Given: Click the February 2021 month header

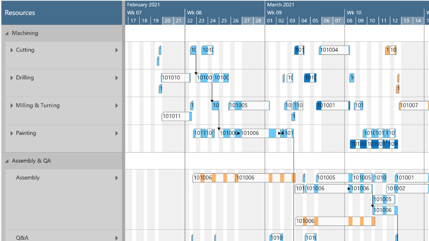Looking at the screenshot, I should (x=143, y=5).
